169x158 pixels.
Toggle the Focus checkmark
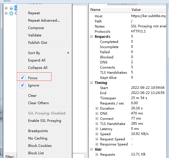pyautogui.click(x=22, y=77)
